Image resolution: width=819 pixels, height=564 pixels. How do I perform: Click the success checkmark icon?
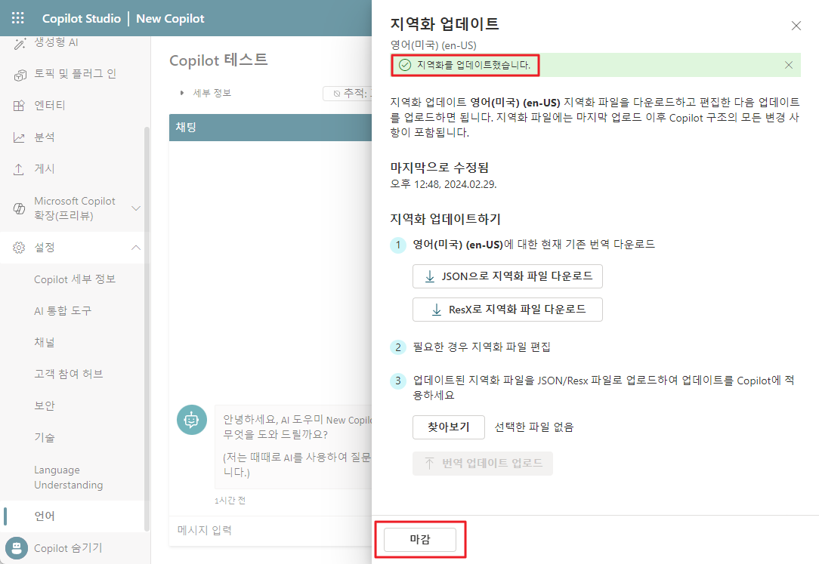pos(405,65)
